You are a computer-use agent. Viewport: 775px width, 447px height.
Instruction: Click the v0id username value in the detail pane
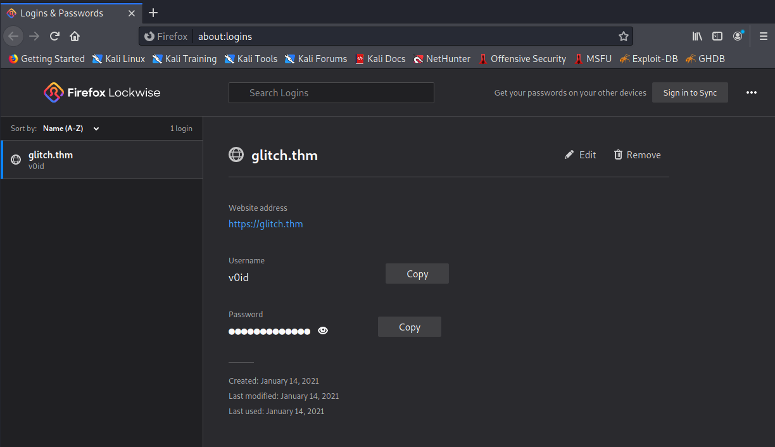click(239, 277)
